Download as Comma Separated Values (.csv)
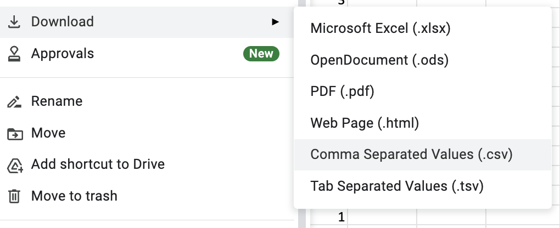The width and height of the screenshot is (560, 228). coord(423,155)
